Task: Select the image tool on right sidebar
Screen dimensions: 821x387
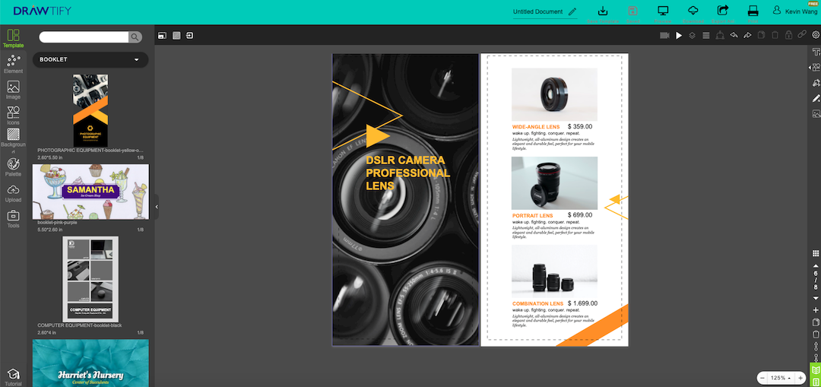Action: [816, 113]
